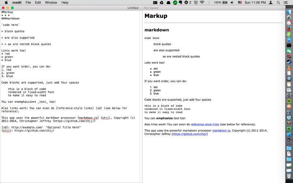
Task: Open Spotlight search magnifier
Action: [x=278, y=3]
